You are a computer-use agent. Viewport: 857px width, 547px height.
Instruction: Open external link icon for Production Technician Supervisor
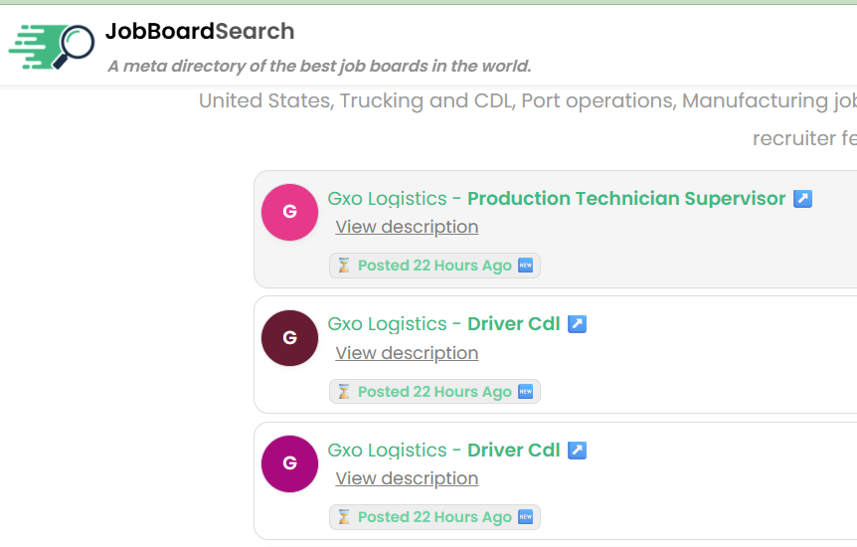point(802,199)
